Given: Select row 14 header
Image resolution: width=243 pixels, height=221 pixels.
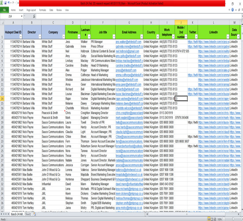Looking at the screenshot, I should [x=2, y=99].
